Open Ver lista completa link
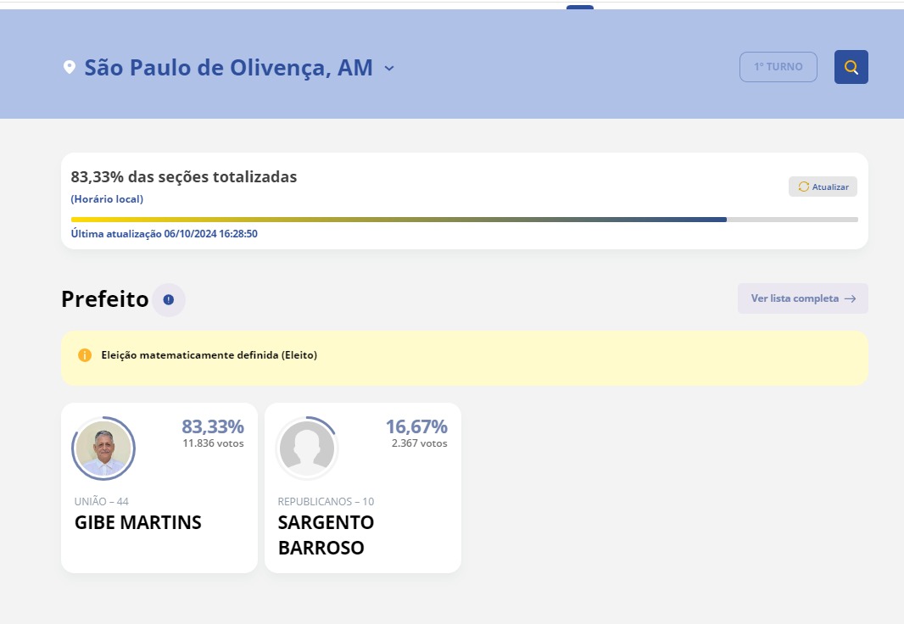The width and height of the screenshot is (904, 624). [802, 298]
